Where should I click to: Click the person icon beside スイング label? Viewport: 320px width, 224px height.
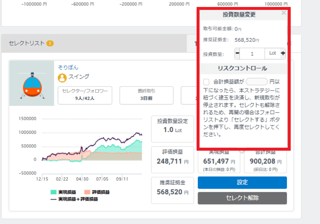[x=62, y=77]
